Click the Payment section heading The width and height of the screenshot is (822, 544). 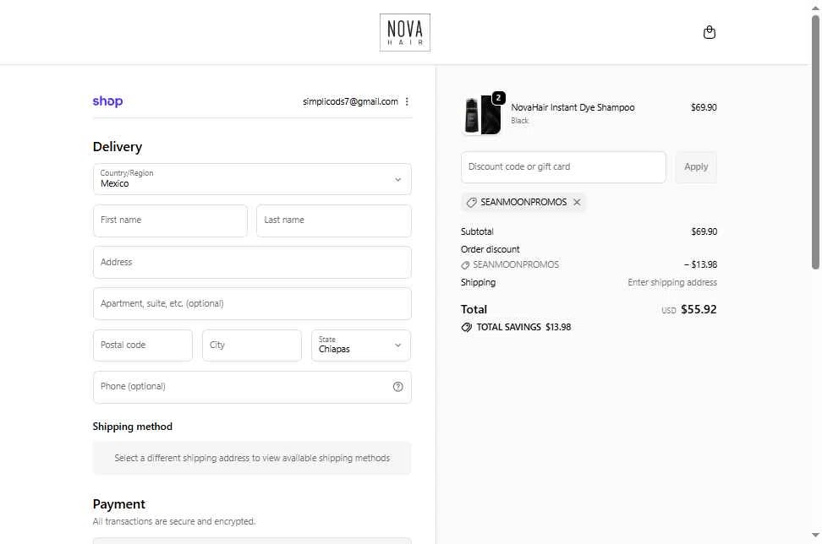(x=119, y=504)
